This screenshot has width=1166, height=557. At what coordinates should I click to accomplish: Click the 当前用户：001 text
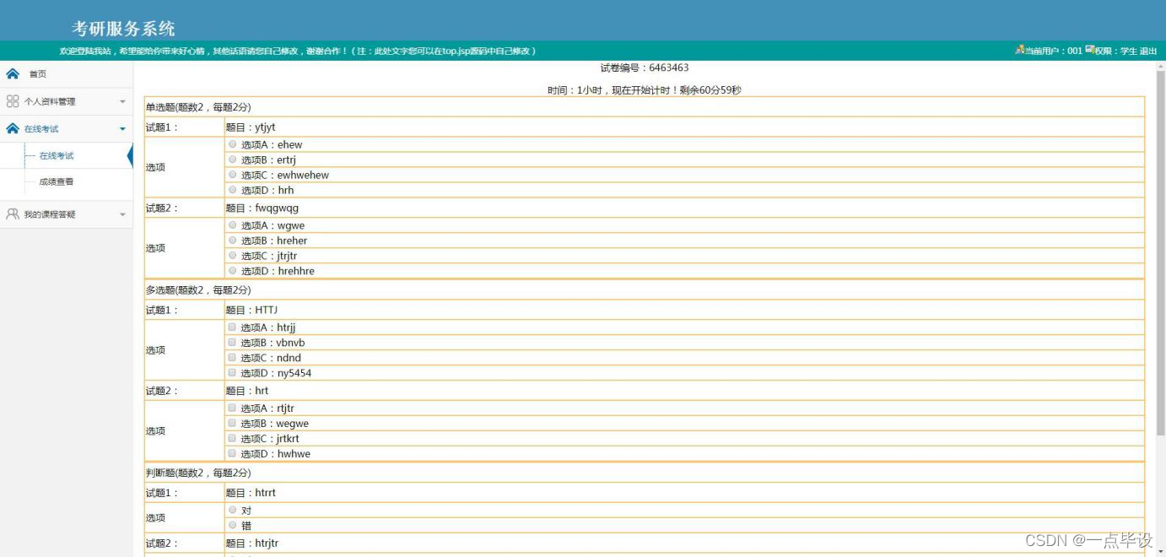[x=1054, y=51]
